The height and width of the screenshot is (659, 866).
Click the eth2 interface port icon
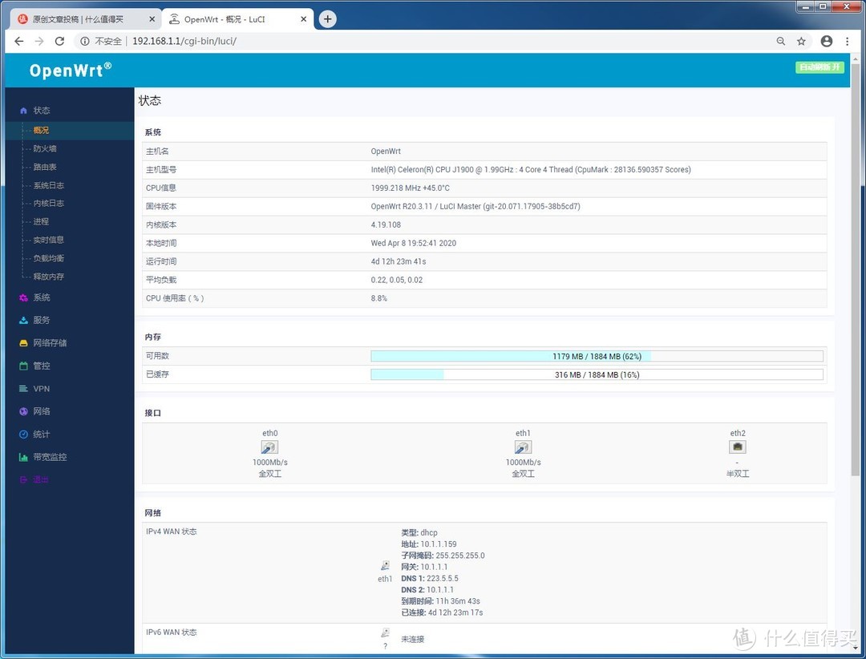click(737, 447)
